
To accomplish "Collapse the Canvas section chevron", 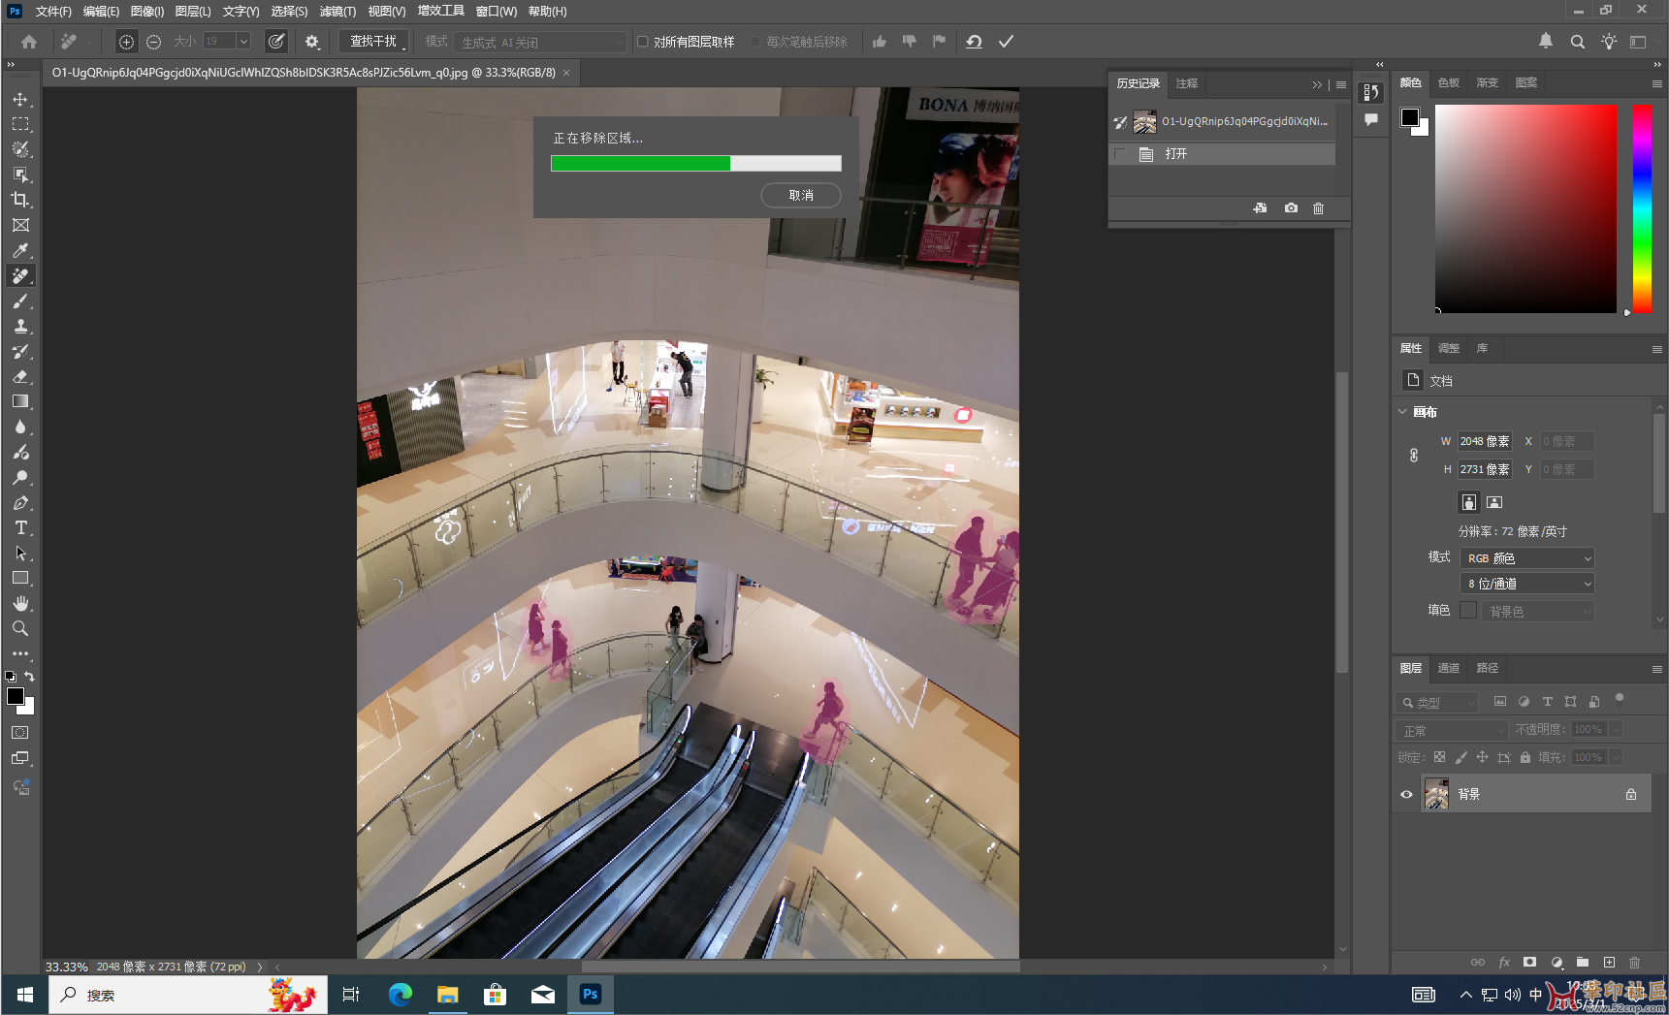I will click(x=1402, y=412).
